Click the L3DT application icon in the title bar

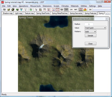coord(2,2)
